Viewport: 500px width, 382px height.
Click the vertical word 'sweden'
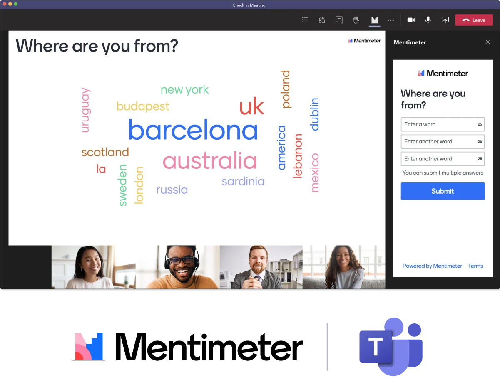click(122, 185)
